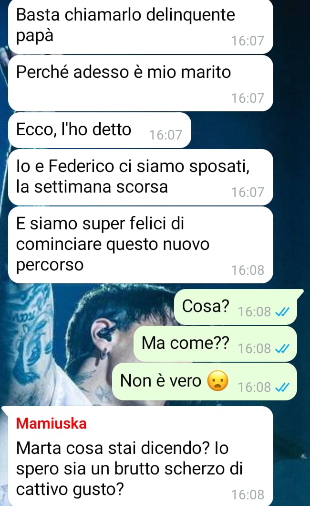Screen dimensions: 310x506
Task: Tap the double check marks beside "Cosa?"
Action: (x=282, y=312)
